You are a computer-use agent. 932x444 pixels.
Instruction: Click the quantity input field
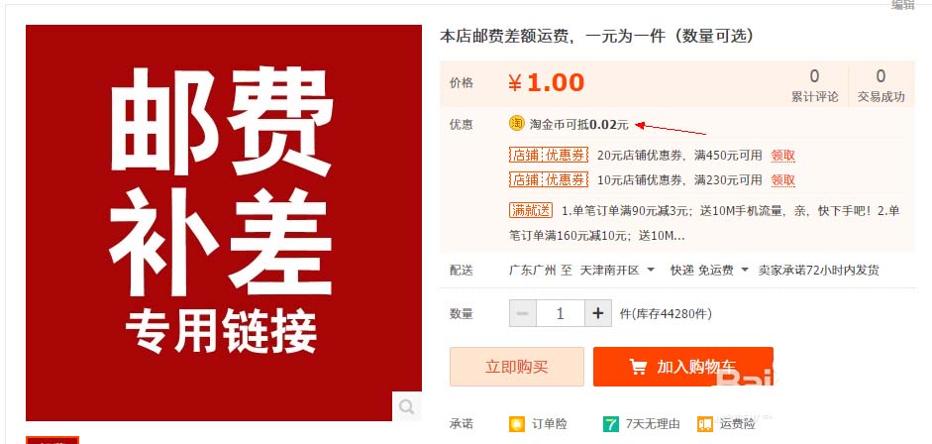pos(560,313)
